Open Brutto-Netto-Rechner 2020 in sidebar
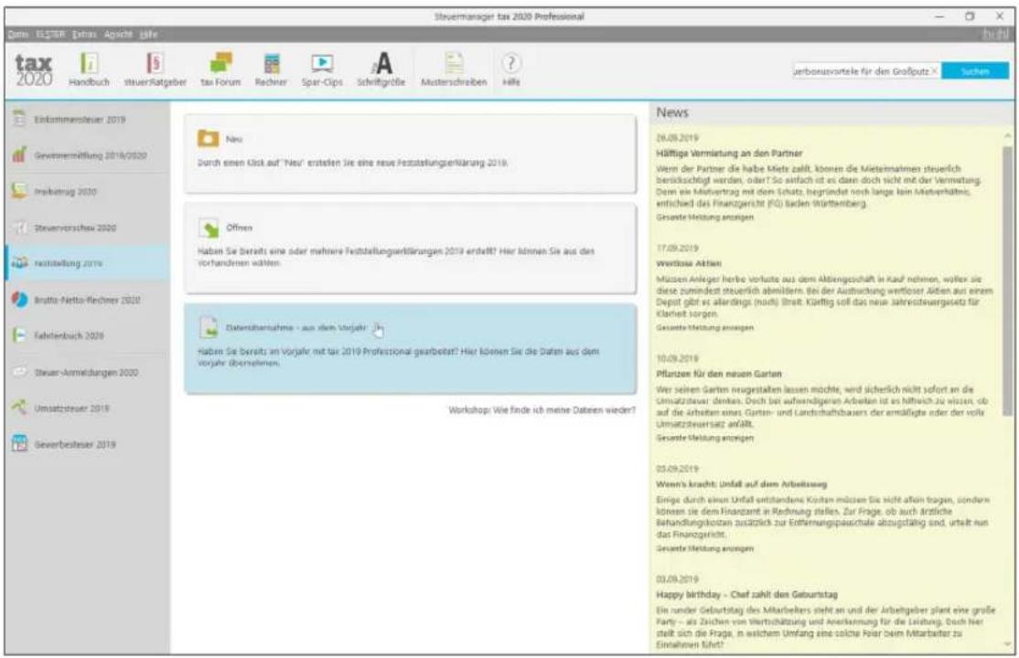This screenshot has width=1019, height=658. (87, 300)
